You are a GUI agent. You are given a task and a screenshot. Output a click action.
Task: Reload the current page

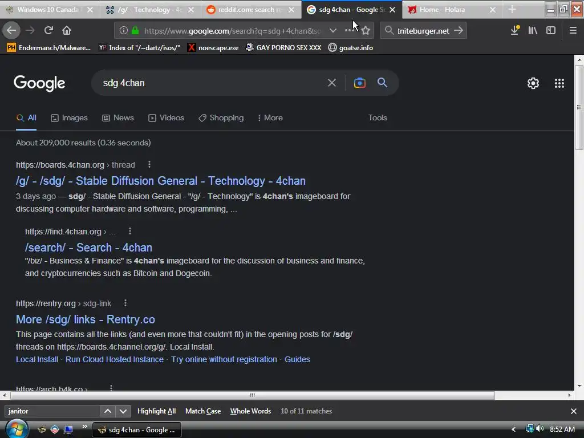[48, 30]
